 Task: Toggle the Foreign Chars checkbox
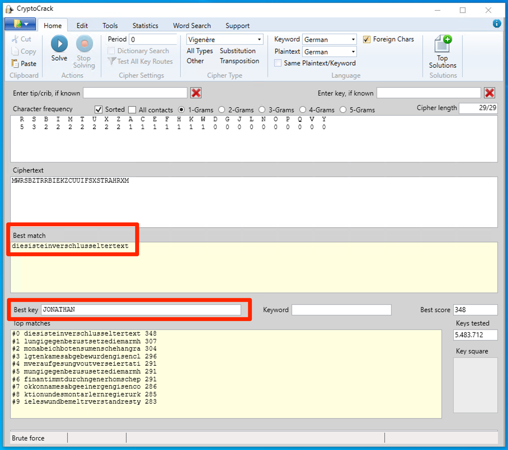click(366, 39)
